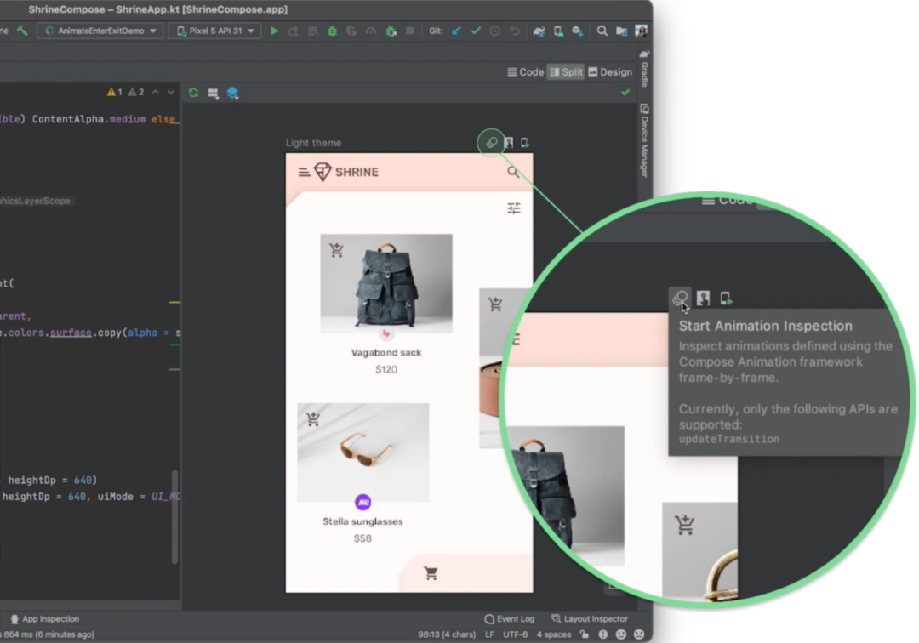Open the Device Manager side tool window
Image resolution: width=919 pixels, height=643 pixels.
tap(644, 140)
